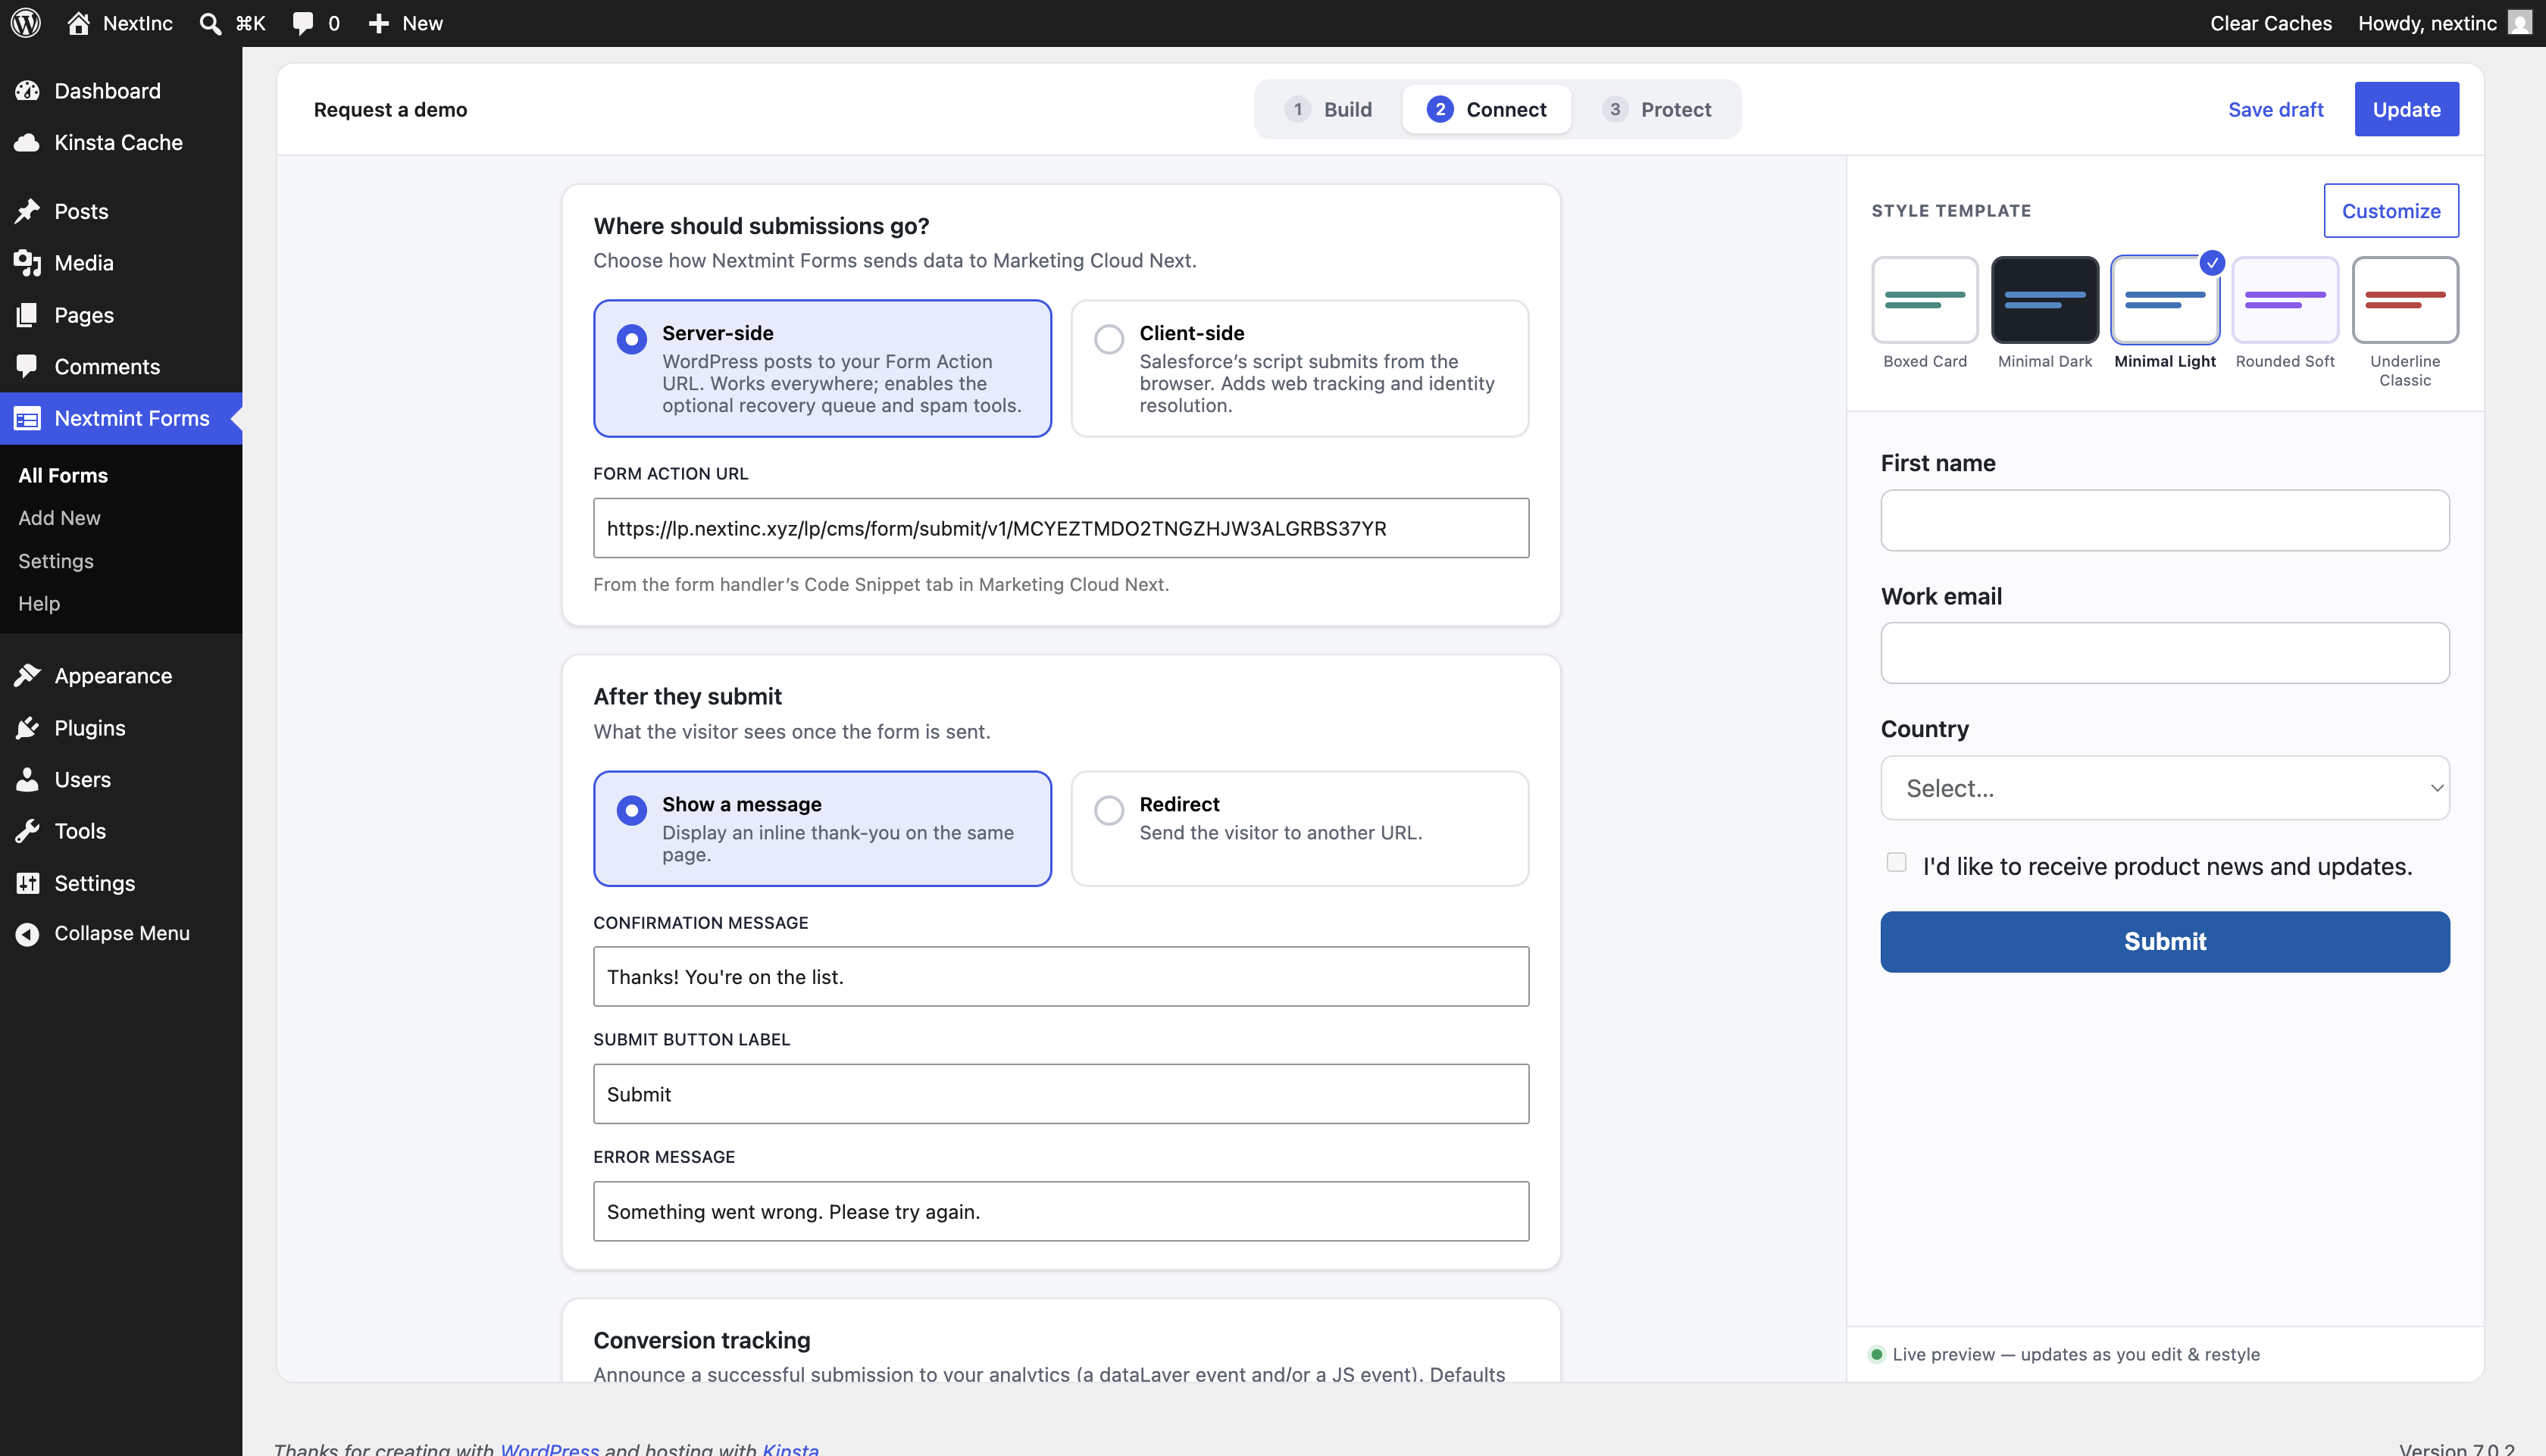Image resolution: width=2546 pixels, height=1456 pixels.
Task: Select the Client-side radio option
Action: [x=1108, y=339]
